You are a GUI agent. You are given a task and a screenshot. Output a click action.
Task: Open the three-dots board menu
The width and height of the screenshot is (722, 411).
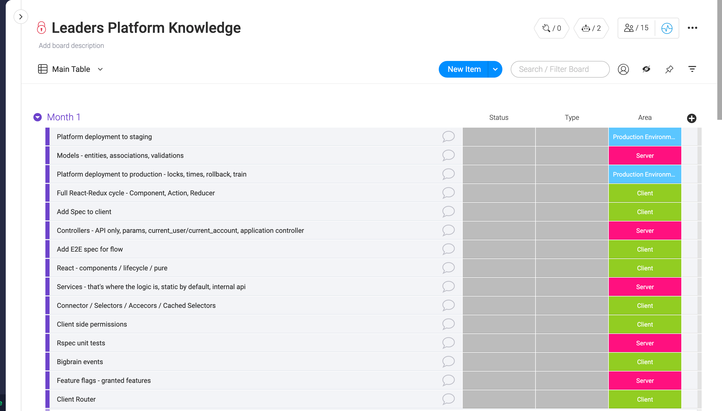click(x=692, y=28)
